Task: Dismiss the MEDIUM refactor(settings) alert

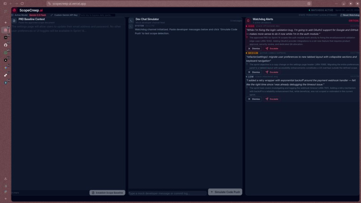Action: [254, 72]
